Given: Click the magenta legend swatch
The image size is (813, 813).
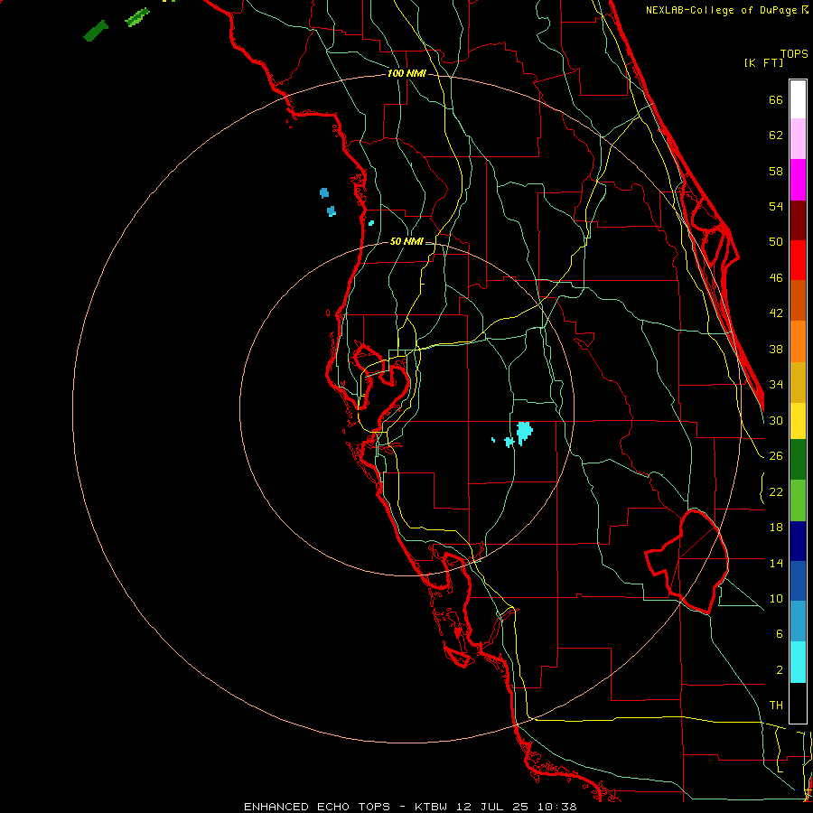Looking at the screenshot, I should point(798,180).
